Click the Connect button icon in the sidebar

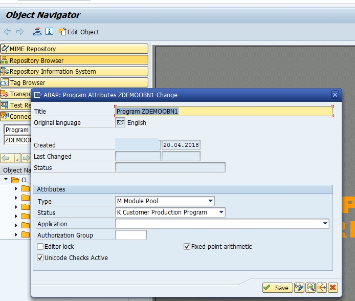point(5,116)
